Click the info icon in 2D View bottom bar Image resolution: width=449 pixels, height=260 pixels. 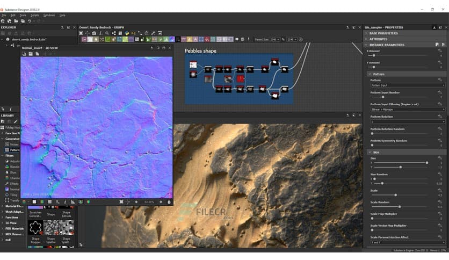pyautogui.click(x=65, y=202)
